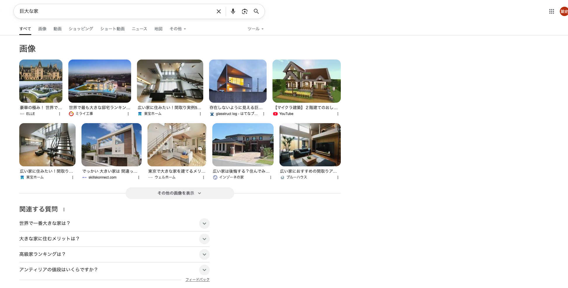Open the brick house thumbnail from インゾーネの家

(243, 145)
